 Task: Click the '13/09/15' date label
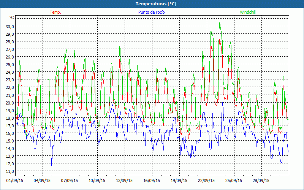click(x=124, y=181)
